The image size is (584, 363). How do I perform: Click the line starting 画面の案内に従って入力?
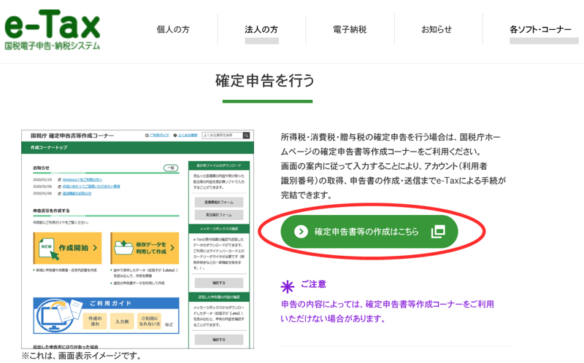[384, 166]
